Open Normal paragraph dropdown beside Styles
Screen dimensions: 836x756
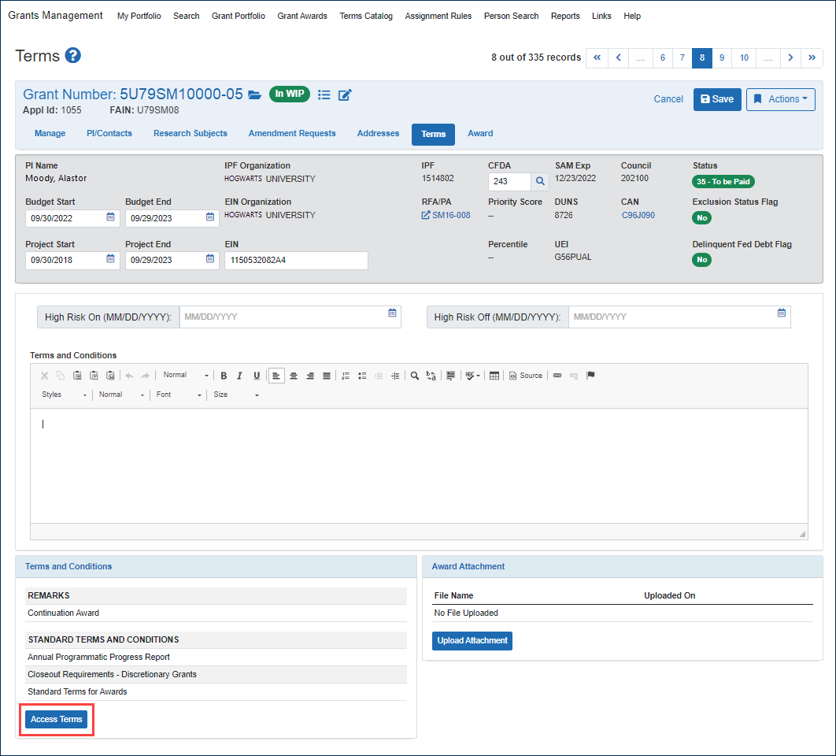[x=121, y=395]
